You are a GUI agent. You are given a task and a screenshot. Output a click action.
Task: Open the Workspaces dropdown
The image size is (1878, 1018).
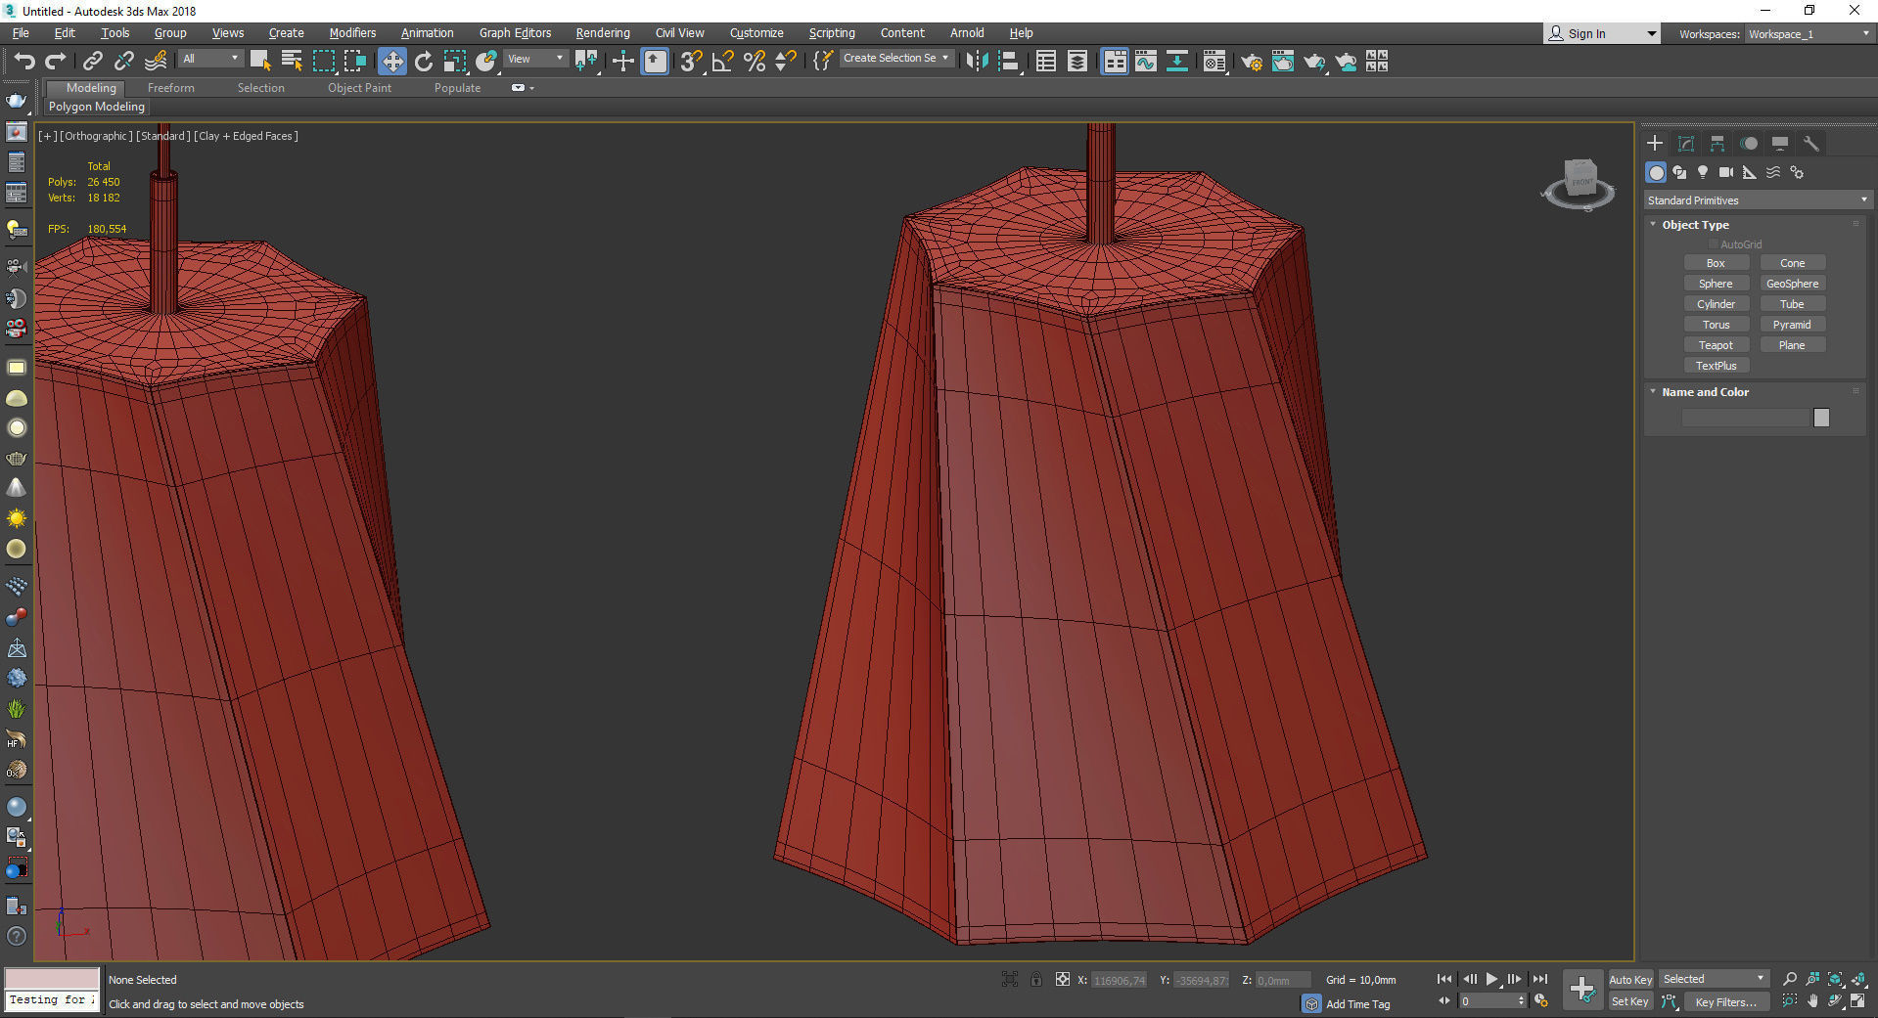pyautogui.click(x=1809, y=34)
